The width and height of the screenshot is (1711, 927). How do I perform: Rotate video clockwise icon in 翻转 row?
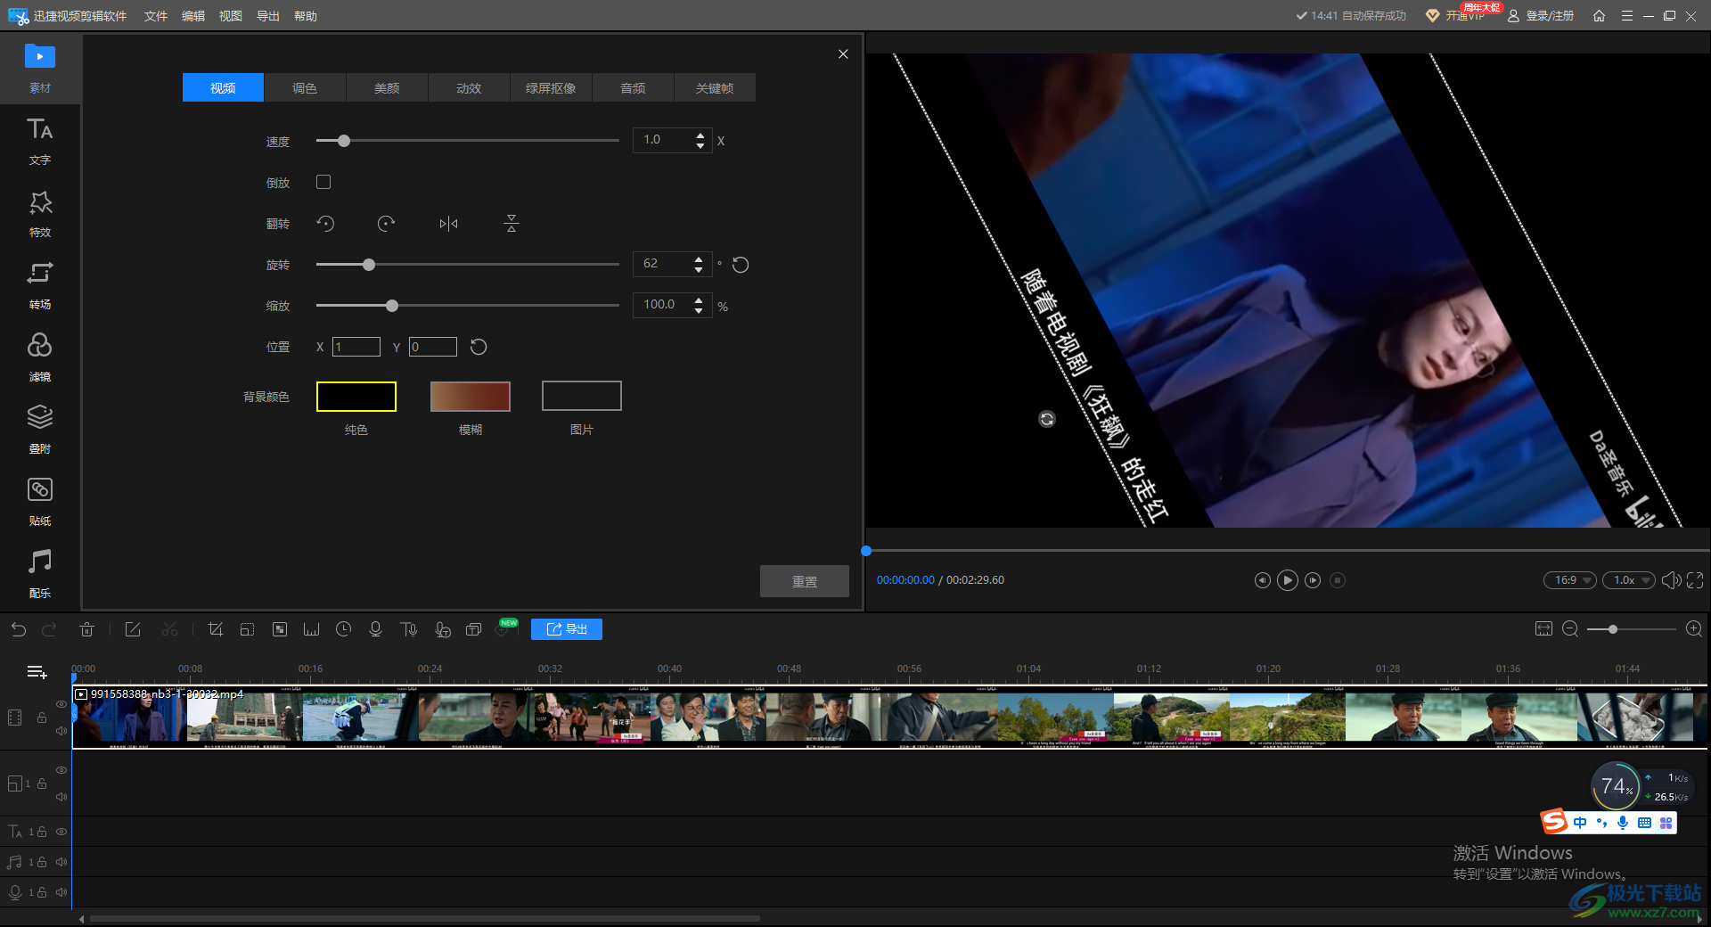click(x=386, y=224)
